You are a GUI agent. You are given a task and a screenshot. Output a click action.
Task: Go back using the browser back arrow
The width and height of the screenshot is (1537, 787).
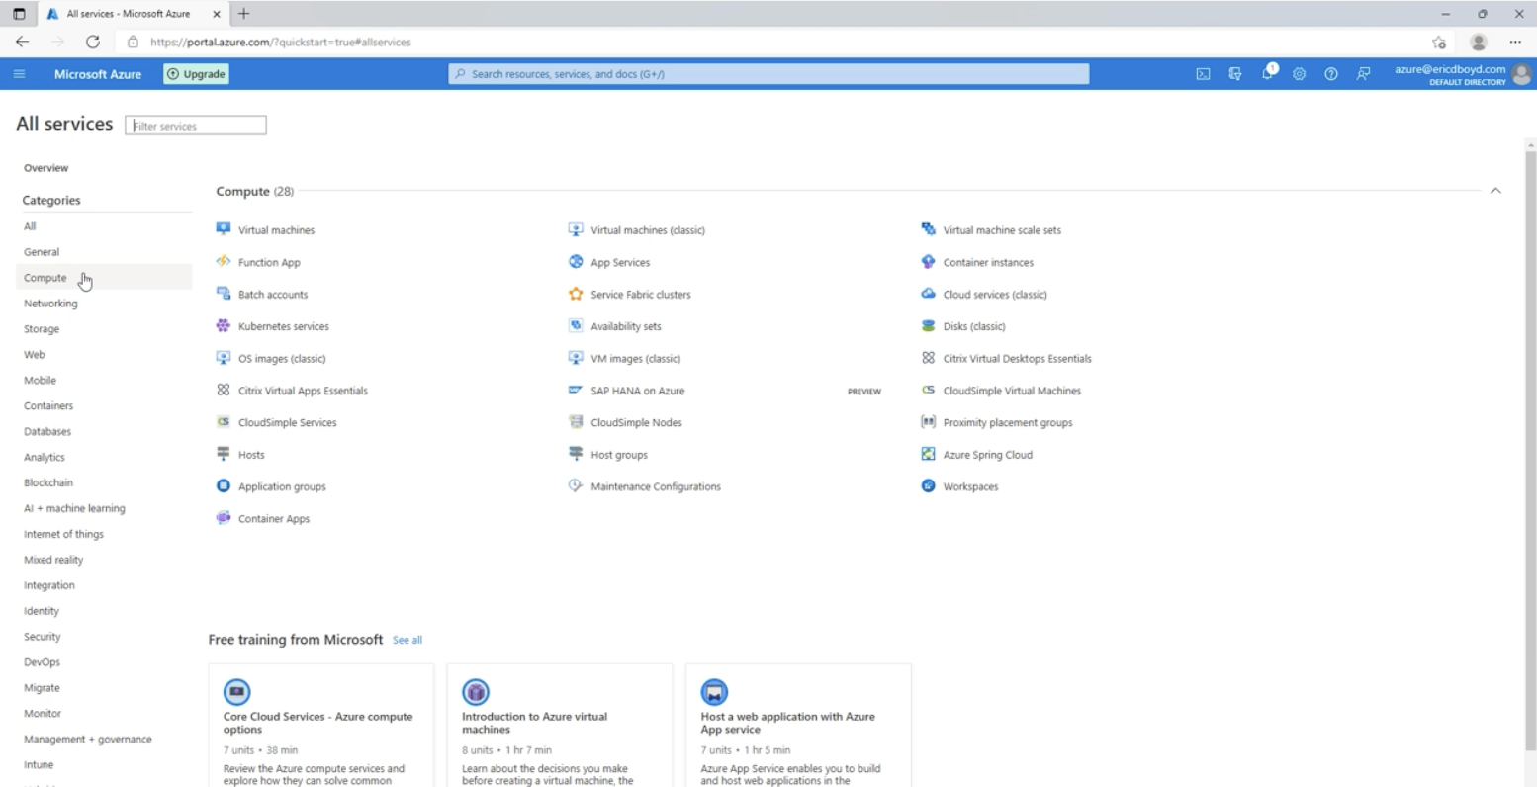22,42
